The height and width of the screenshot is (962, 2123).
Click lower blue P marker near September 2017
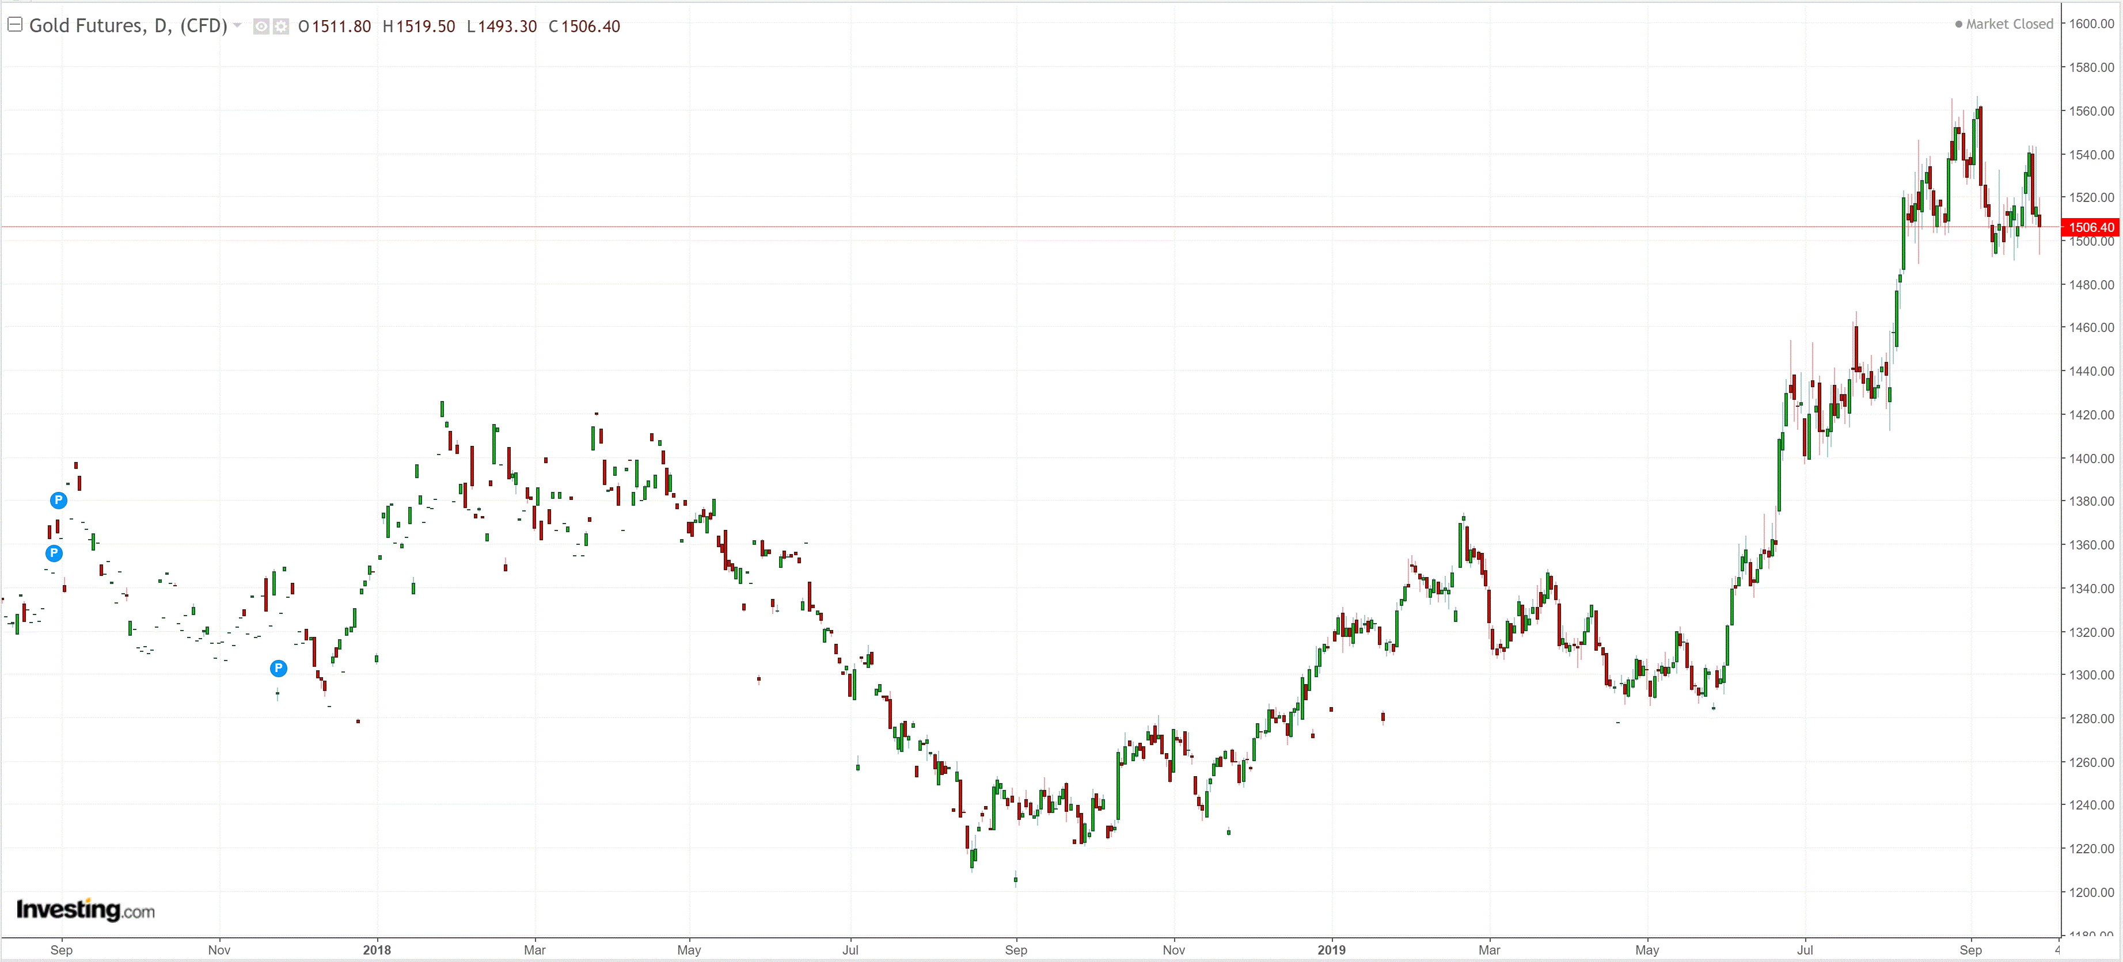(54, 553)
